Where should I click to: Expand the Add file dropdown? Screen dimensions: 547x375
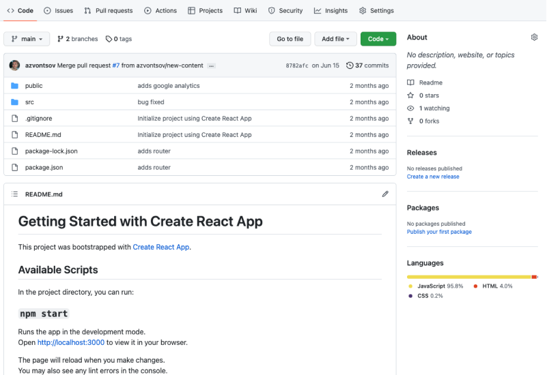[x=335, y=39]
